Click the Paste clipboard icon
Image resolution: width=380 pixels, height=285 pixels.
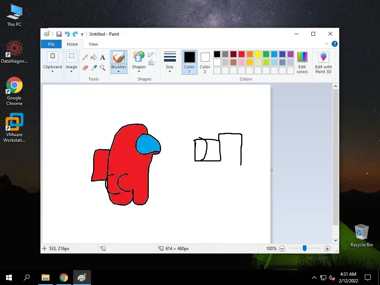[x=53, y=56]
